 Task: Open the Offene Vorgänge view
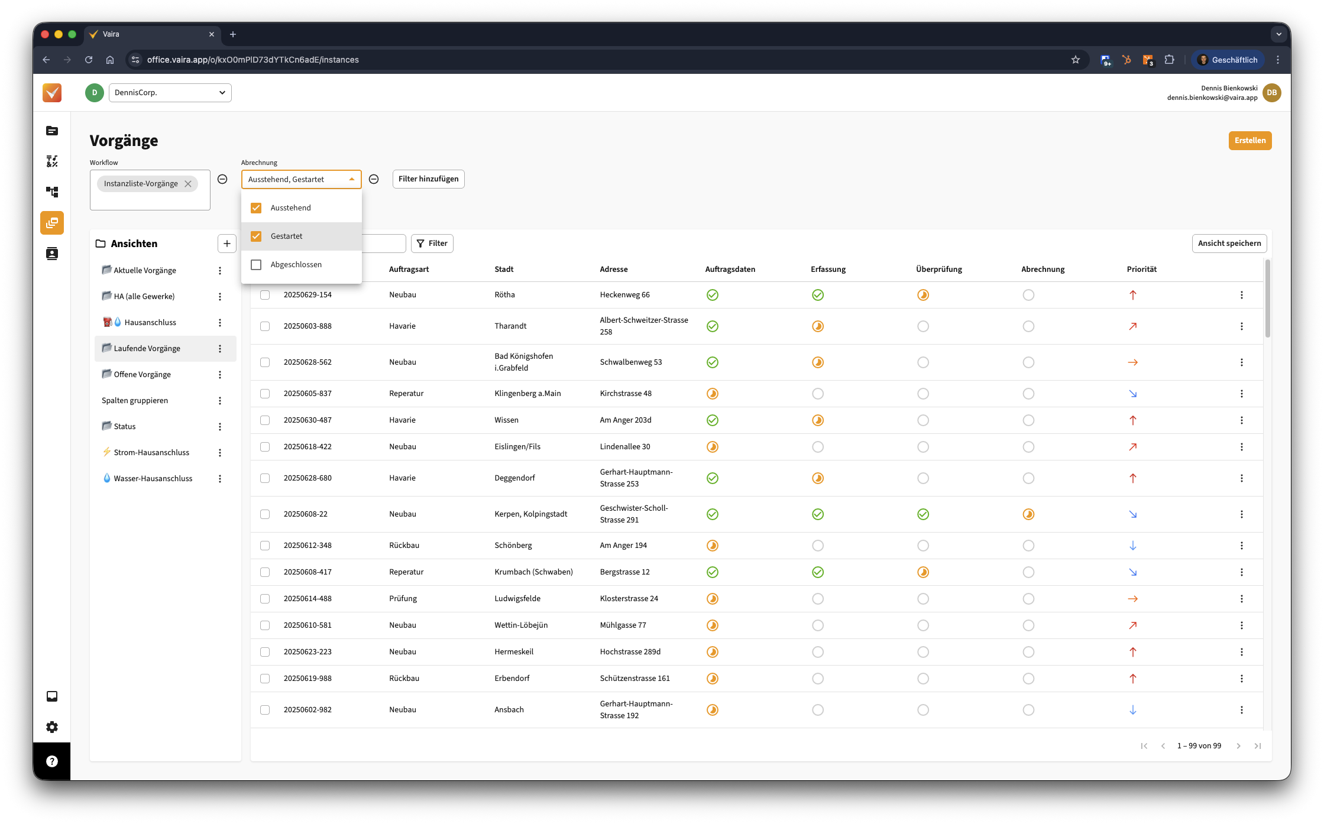tap(142, 374)
